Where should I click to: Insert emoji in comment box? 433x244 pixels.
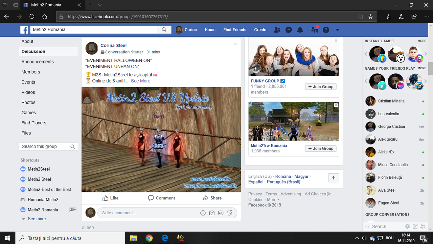pyautogui.click(x=203, y=213)
